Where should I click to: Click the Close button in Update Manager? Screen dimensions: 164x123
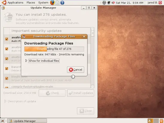click(86, 111)
